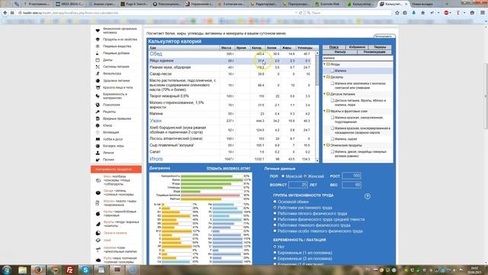
Task: Open FileZilla from the taskbar
Action: (x=69, y=270)
